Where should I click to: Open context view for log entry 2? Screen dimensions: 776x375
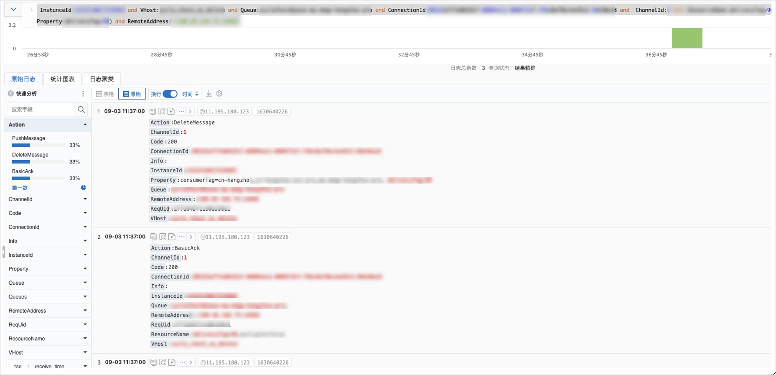pos(163,237)
